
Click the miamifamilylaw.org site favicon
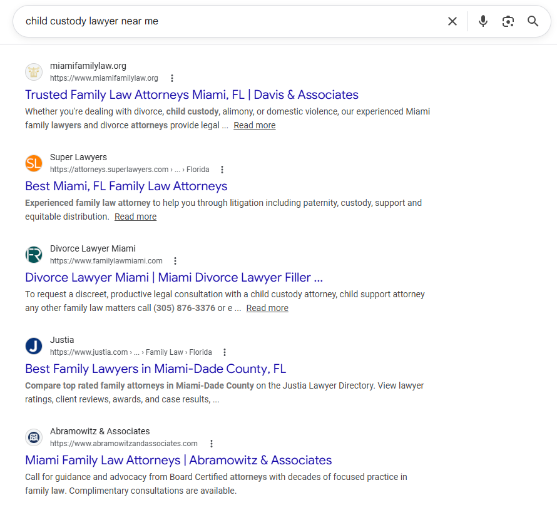[33, 71]
